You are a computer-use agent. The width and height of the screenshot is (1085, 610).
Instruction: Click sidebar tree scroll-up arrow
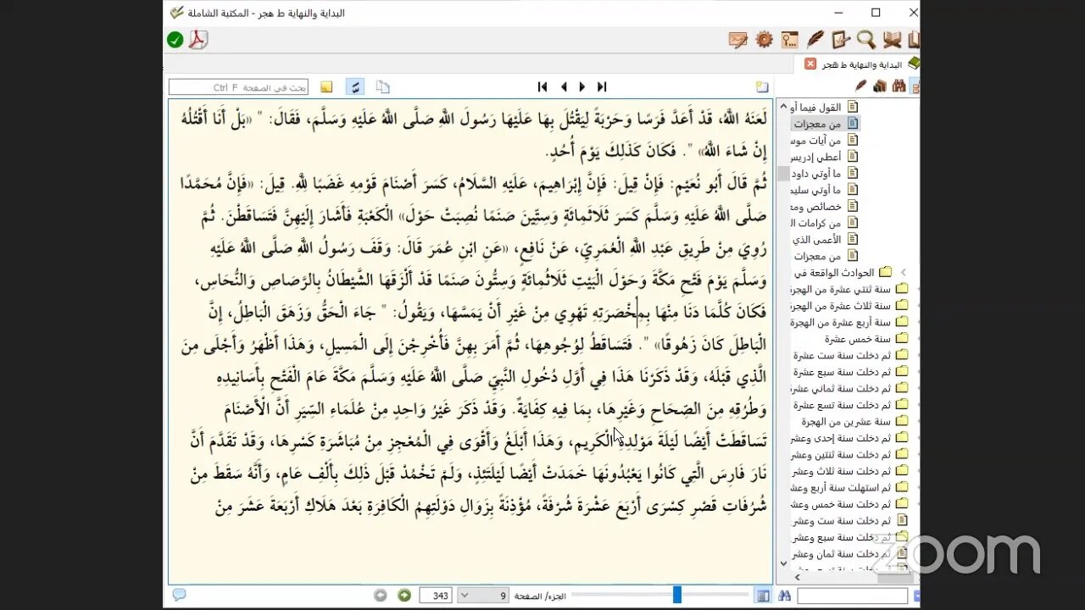pyautogui.click(x=783, y=107)
